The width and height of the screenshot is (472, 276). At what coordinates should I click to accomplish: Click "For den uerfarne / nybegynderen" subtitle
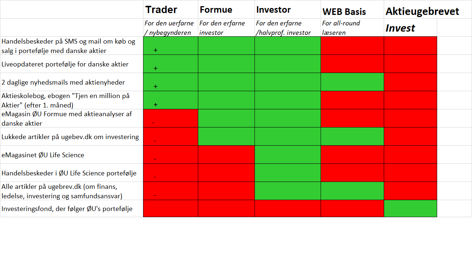click(x=169, y=28)
